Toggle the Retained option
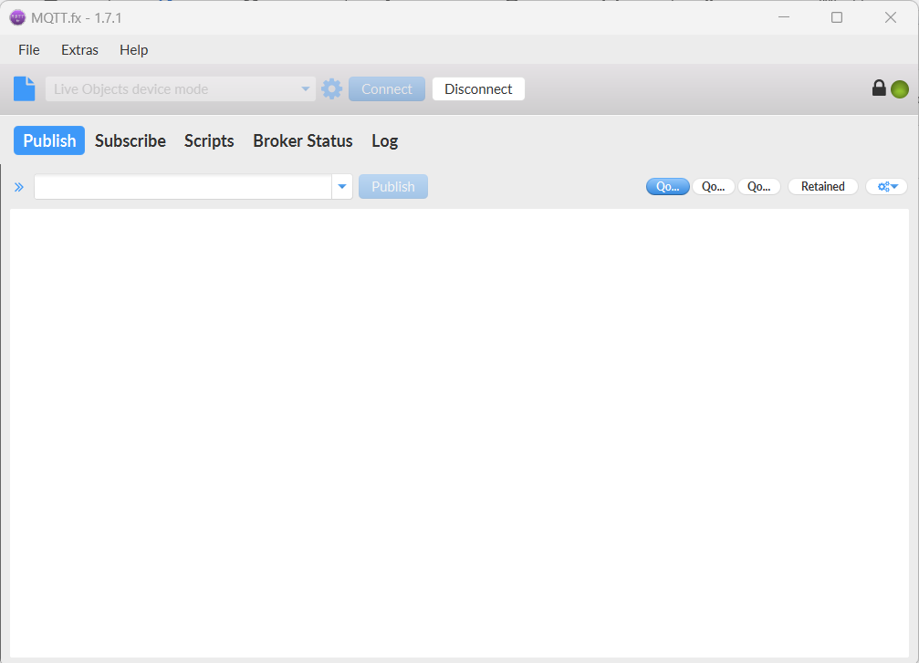Viewport: 919px width, 663px height. pos(823,186)
